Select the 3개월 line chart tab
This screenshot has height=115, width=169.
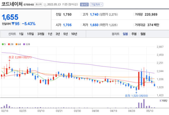[x=41, y=34]
